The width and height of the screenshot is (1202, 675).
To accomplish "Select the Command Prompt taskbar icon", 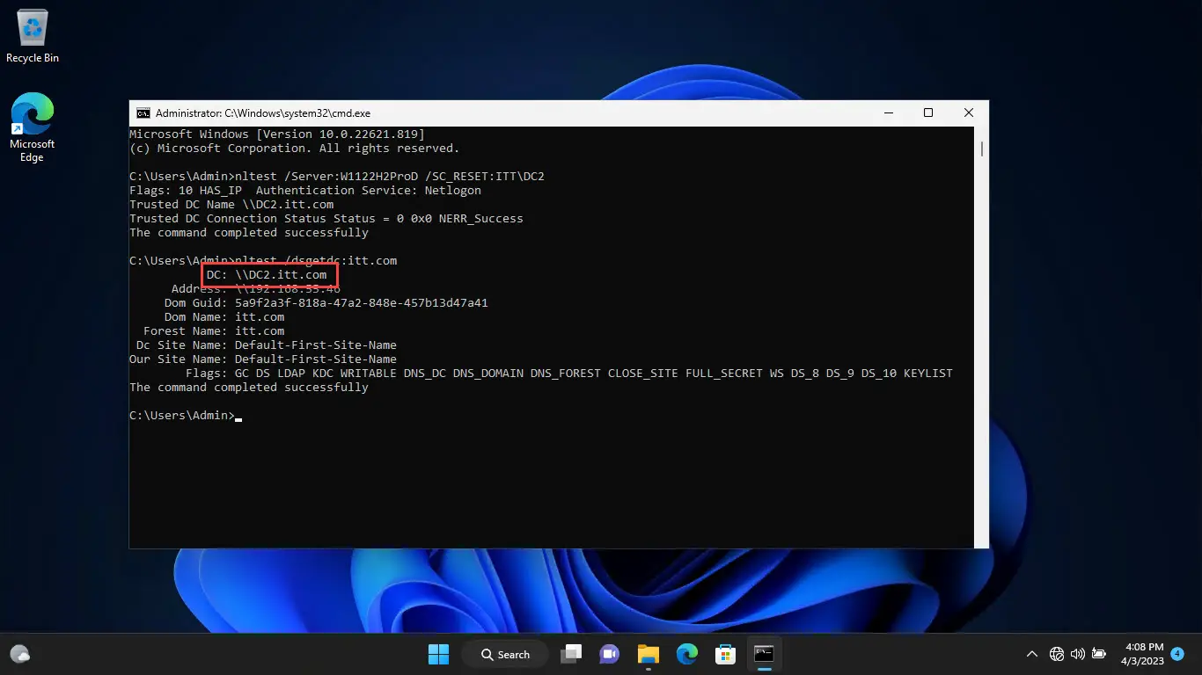I will tap(764, 654).
